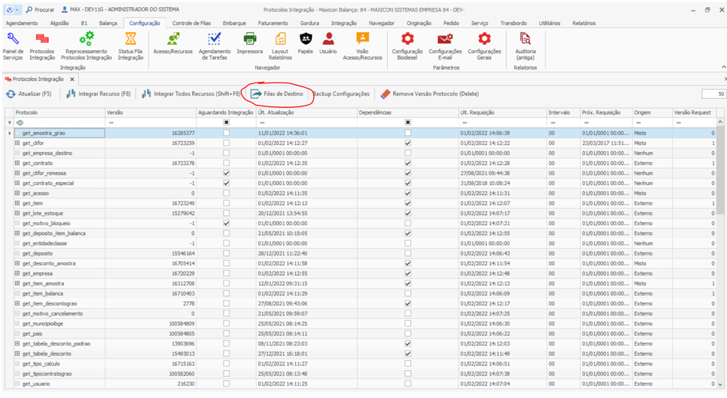Image resolution: width=727 pixels, height=398 pixels.
Task: Expand the get_clifor row
Action: tap(17, 143)
